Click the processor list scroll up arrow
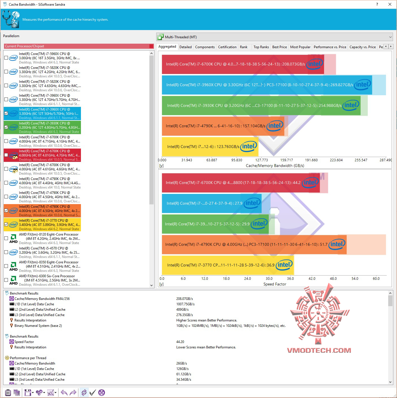This screenshot has width=397, height=398. coord(151,53)
